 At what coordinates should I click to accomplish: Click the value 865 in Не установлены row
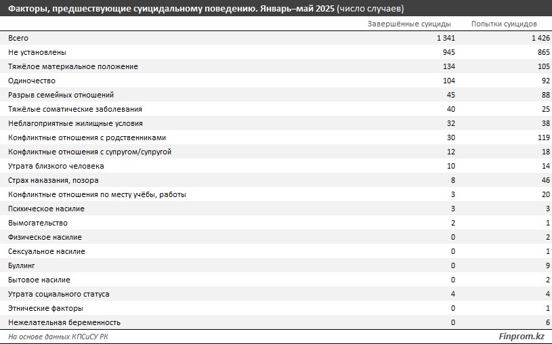point(544,52)
